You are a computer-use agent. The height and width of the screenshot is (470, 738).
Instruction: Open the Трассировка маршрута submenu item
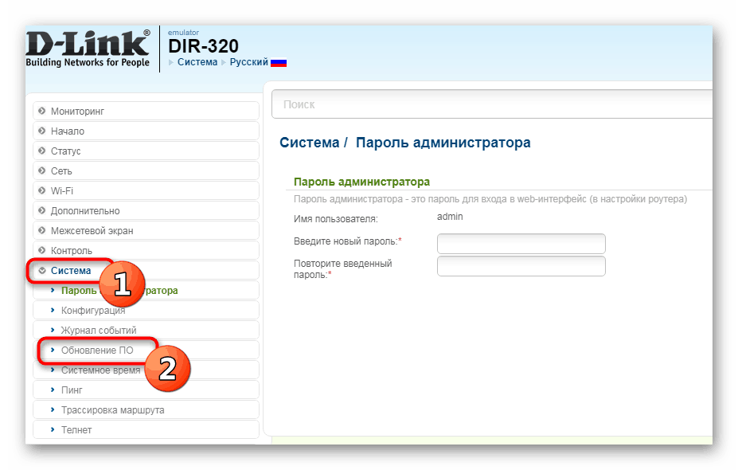[146, 409]
